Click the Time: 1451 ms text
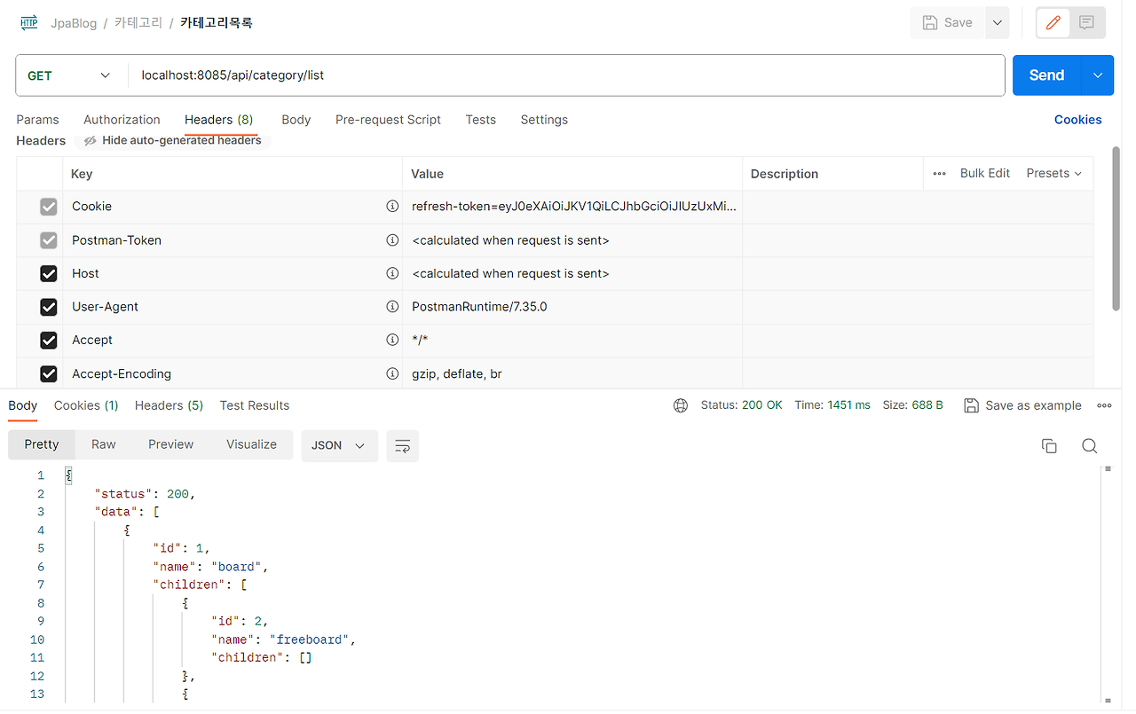The height and width of the screenshot is (714, 1136). click(x=832, y=404)
